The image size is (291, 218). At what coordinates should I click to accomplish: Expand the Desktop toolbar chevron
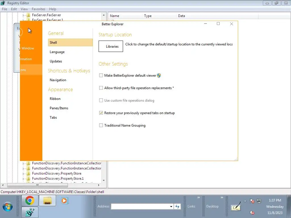click(222, 198)
